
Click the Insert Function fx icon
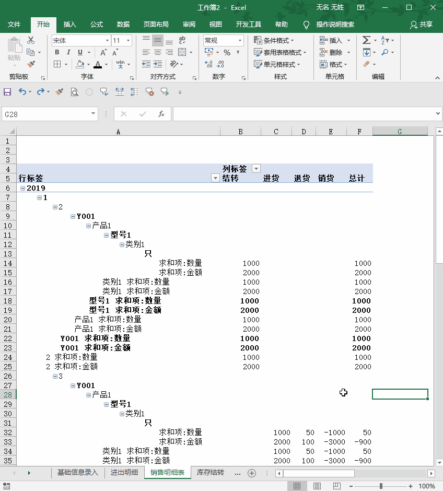(x=161, y=114)
